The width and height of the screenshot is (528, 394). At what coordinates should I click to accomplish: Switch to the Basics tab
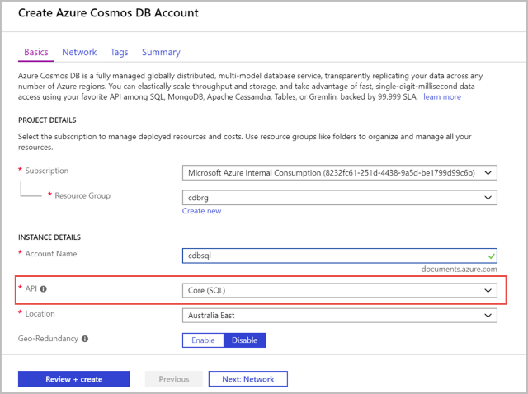click(36, 52)
